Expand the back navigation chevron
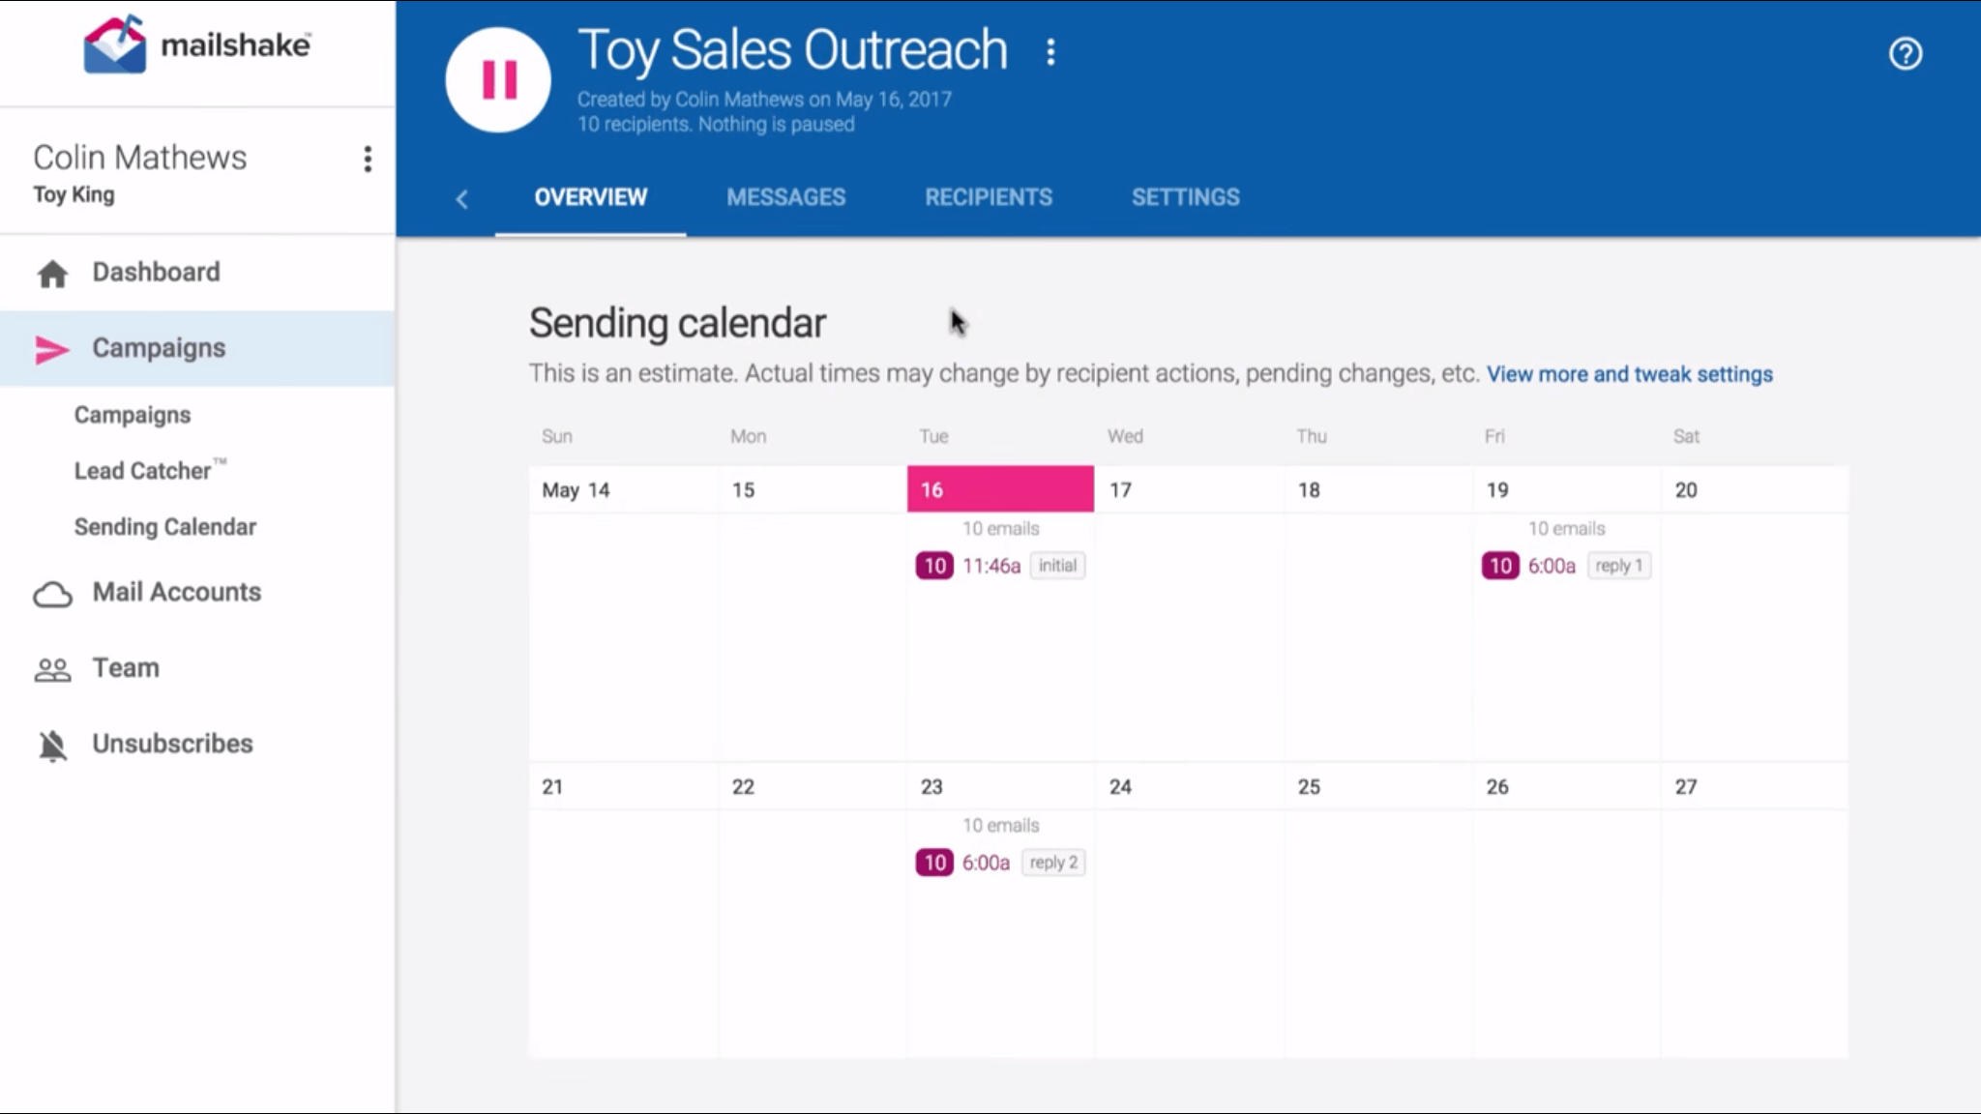Screen dimensions: 1981x1114 462,197
